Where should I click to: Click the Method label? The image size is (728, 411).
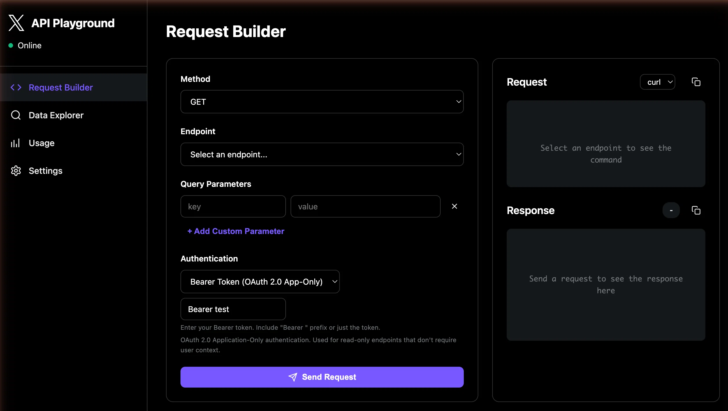(195, 79)
